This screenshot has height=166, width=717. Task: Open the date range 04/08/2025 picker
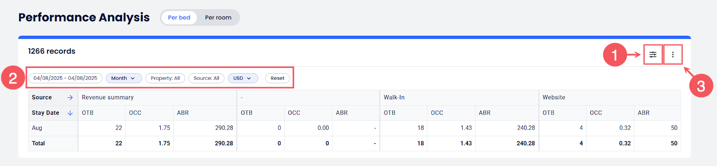point(65,78)
